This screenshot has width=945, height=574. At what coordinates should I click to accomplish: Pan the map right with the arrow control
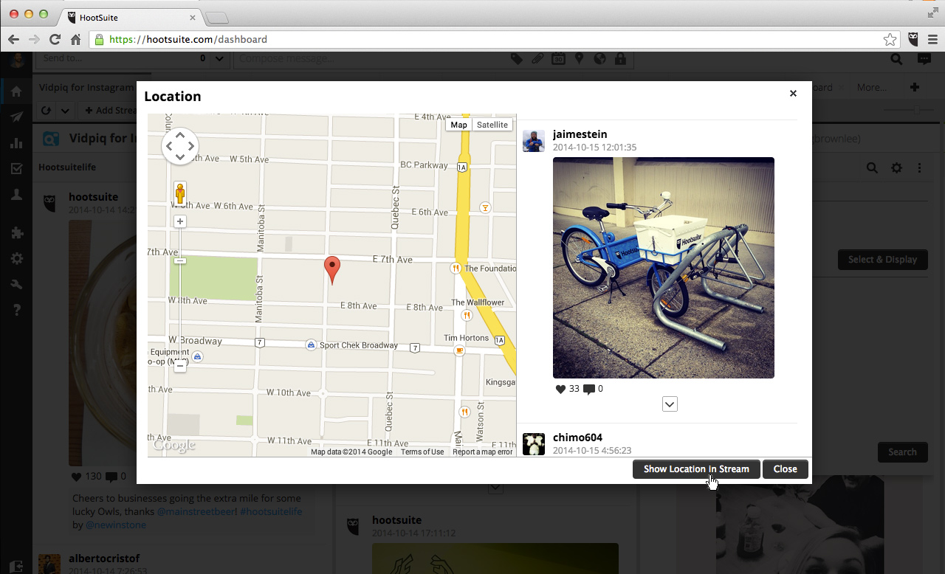(191, 146)
